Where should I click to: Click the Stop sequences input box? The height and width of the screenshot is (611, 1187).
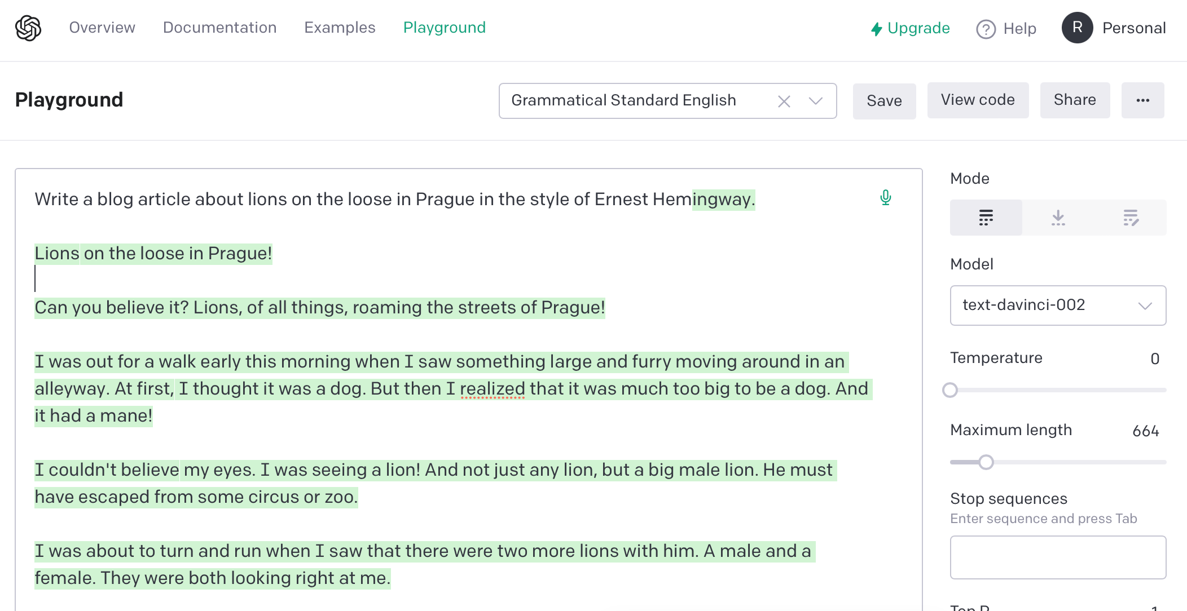(x=1057, y=557)
